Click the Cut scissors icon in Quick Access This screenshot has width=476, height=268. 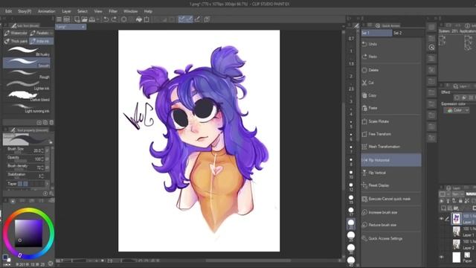click(364, 83)
